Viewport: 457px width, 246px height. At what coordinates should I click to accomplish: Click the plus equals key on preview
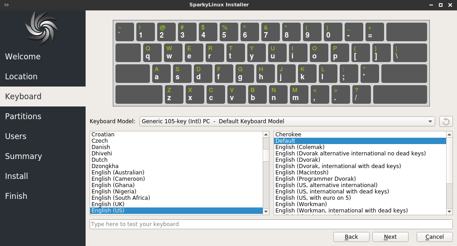point(375,32)
